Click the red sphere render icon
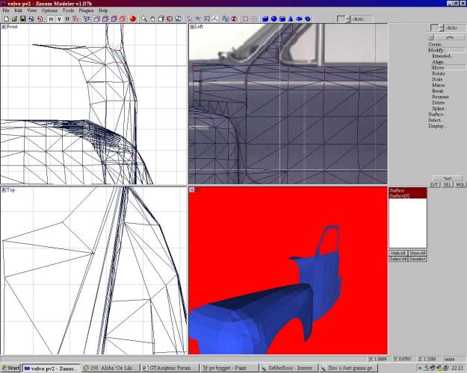Viewport: 467px width, 373px height. point(132,19)
